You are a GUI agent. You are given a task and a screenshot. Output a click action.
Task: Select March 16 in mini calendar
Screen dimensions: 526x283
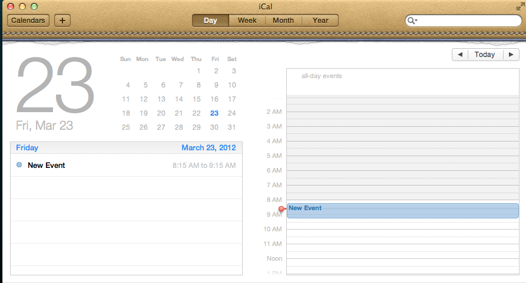pyautogui.click(x=214, y=99)
